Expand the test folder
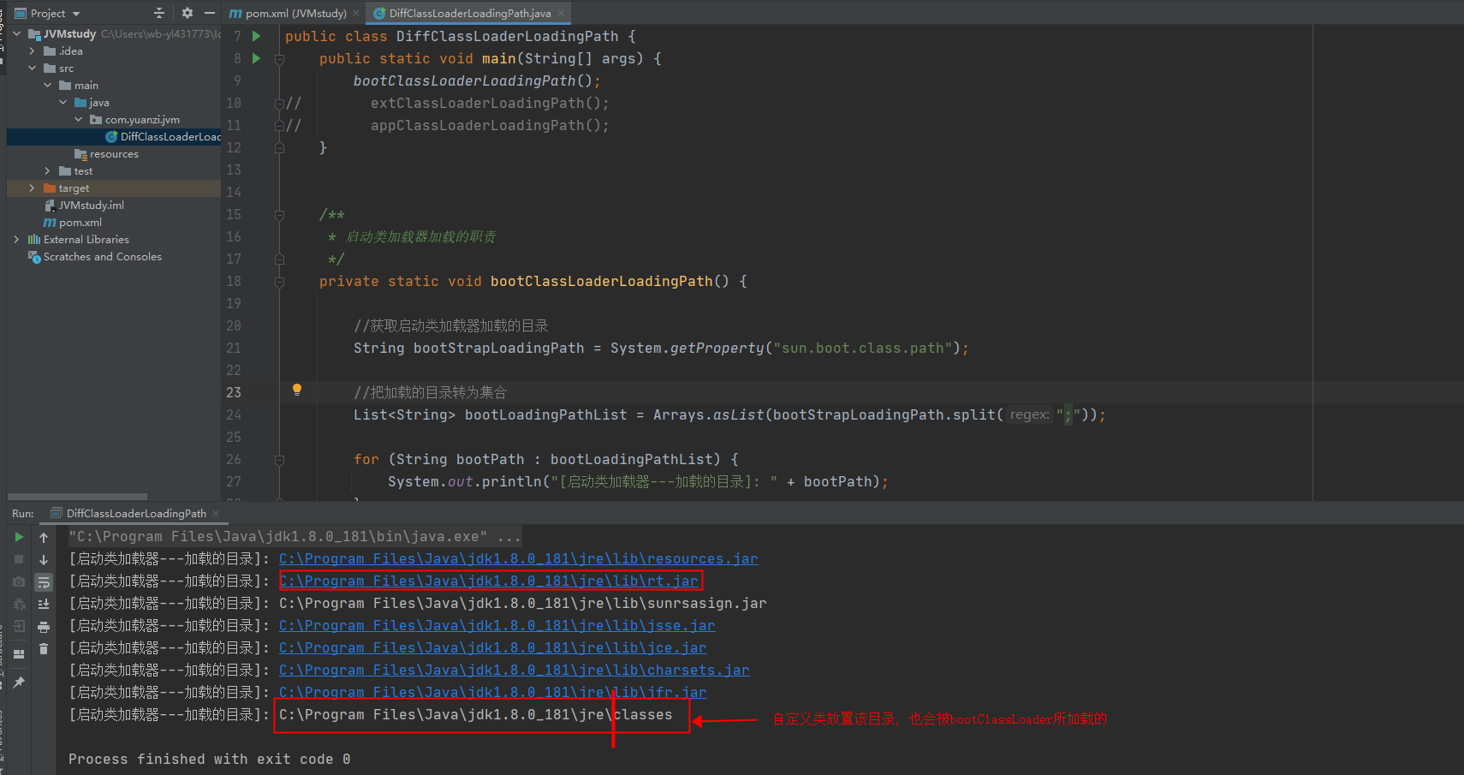Image resolution: width=1464 pixels, height=775 pixels. (x=47, y=171)
